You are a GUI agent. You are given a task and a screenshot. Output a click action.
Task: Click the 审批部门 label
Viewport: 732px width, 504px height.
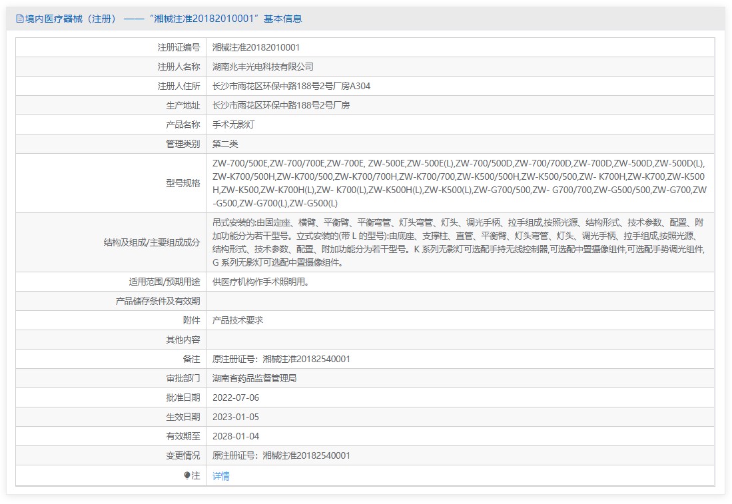(183, 378)
